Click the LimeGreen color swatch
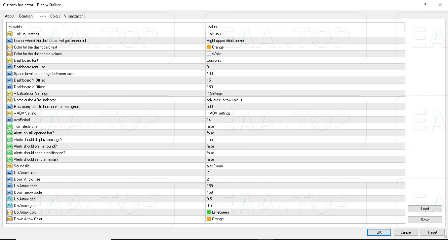448x240 pixels. (209, 212)
